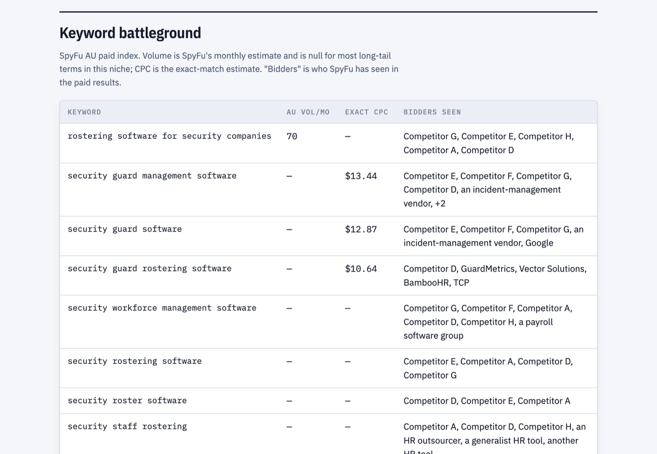
Task: Select the AU VOL/MO column header
Action: tap(308, 112)
